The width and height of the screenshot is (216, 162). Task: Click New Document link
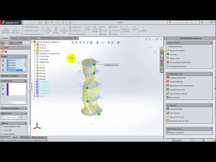pos(176,47)
